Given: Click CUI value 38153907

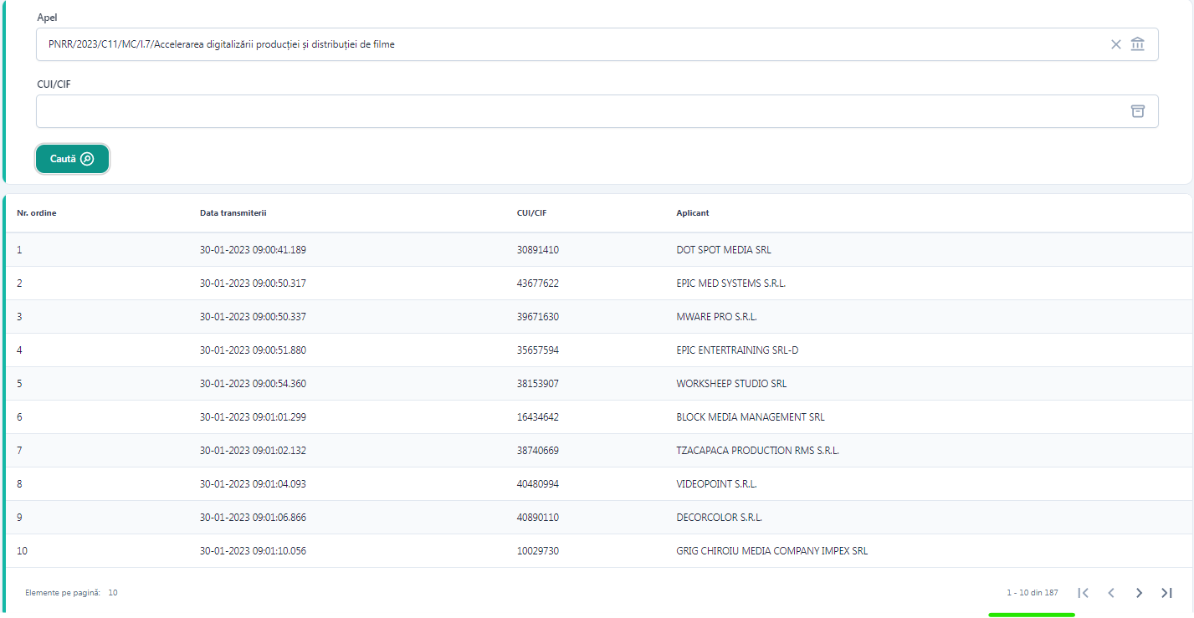Looking at the screenshot, I should click(538, 384).
